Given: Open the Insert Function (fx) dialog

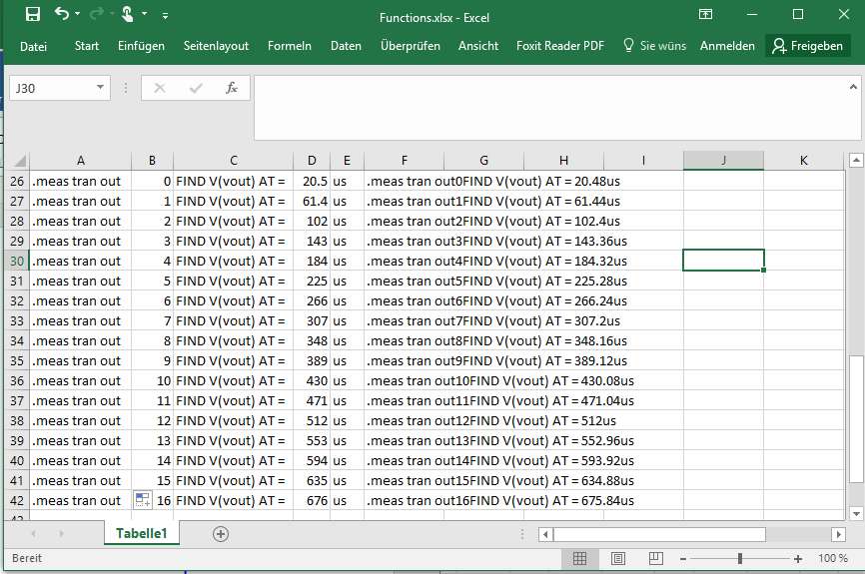Looking at the screenshot, I should point(232,88).
